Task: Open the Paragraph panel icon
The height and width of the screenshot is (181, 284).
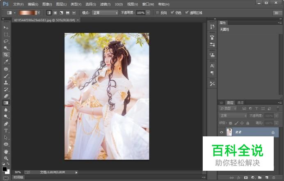Action: [x=212, y=73]
